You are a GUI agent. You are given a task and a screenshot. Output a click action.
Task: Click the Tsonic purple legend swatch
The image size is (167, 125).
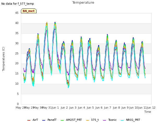[x=105, y=120]
